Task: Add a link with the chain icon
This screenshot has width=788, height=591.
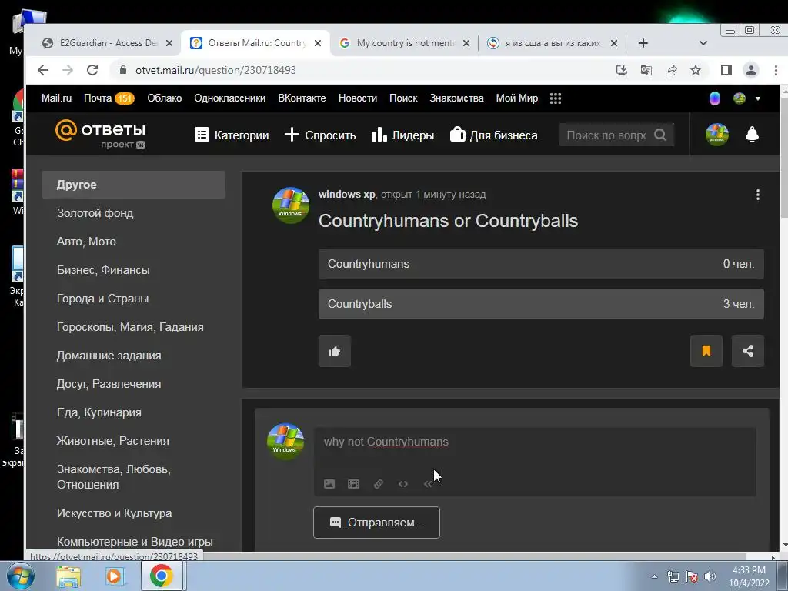Action: coord(379,484)
